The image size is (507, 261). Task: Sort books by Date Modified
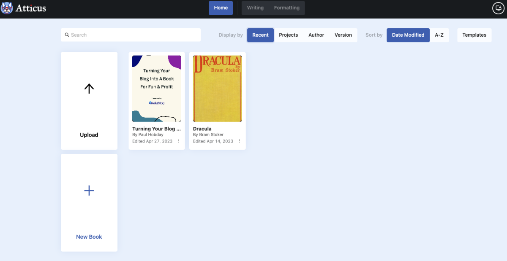[408, 35]
